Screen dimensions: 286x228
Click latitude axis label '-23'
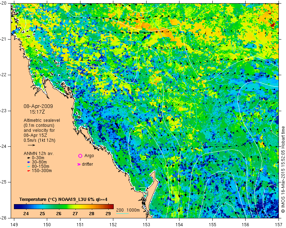coord(3,111)
